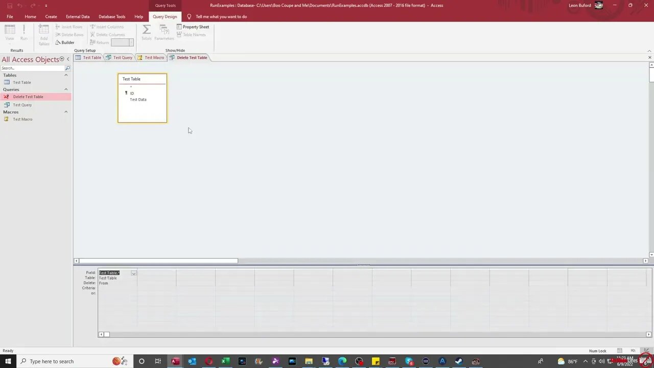Click Delete Rows in the ribbon

[69, 35]
